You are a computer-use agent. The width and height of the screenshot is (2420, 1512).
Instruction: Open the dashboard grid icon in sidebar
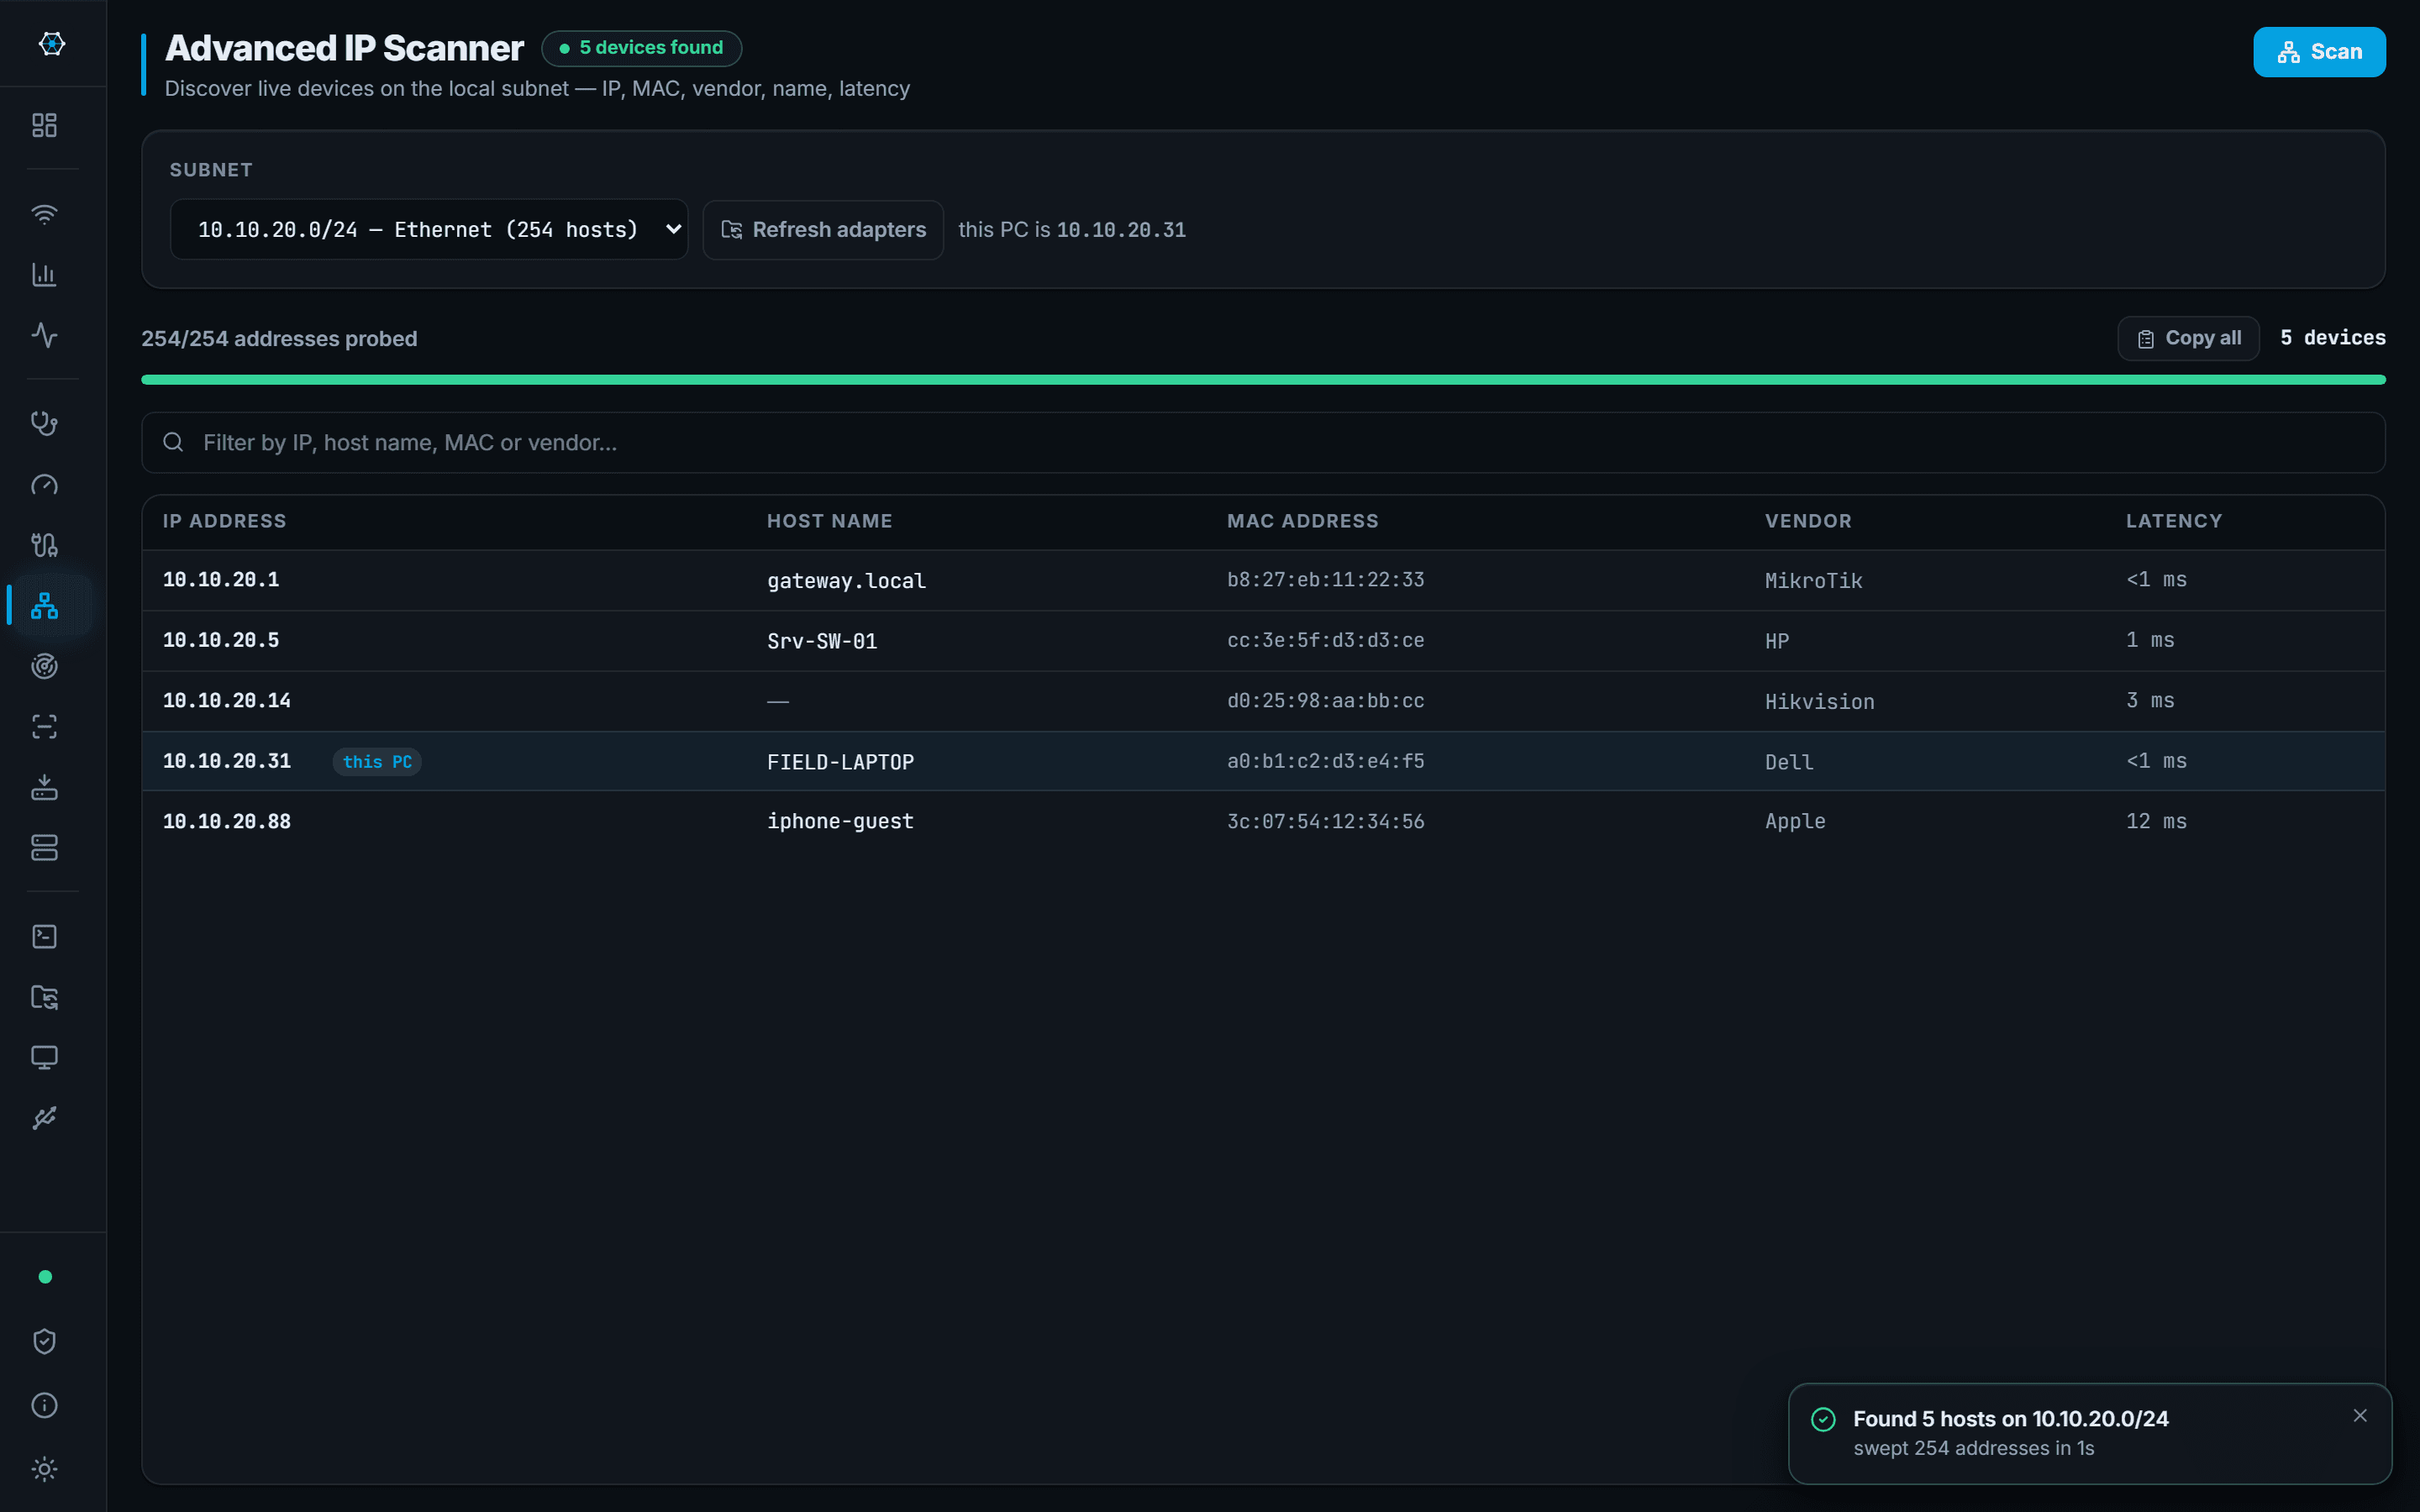click(44, 125)
